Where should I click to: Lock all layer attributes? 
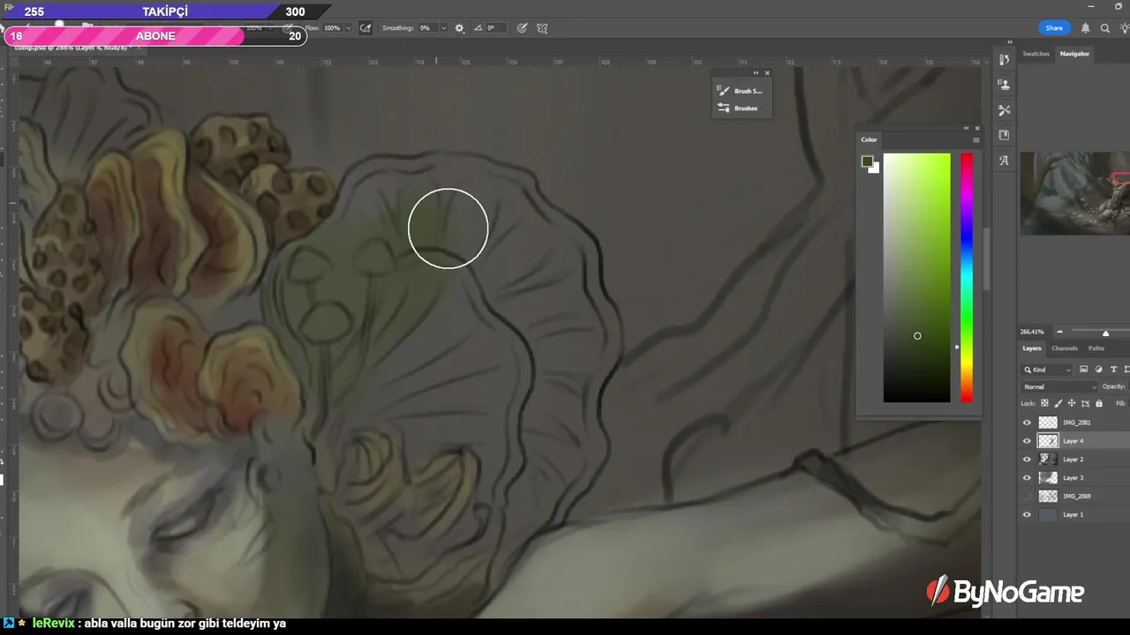[x=1098, y=403]
